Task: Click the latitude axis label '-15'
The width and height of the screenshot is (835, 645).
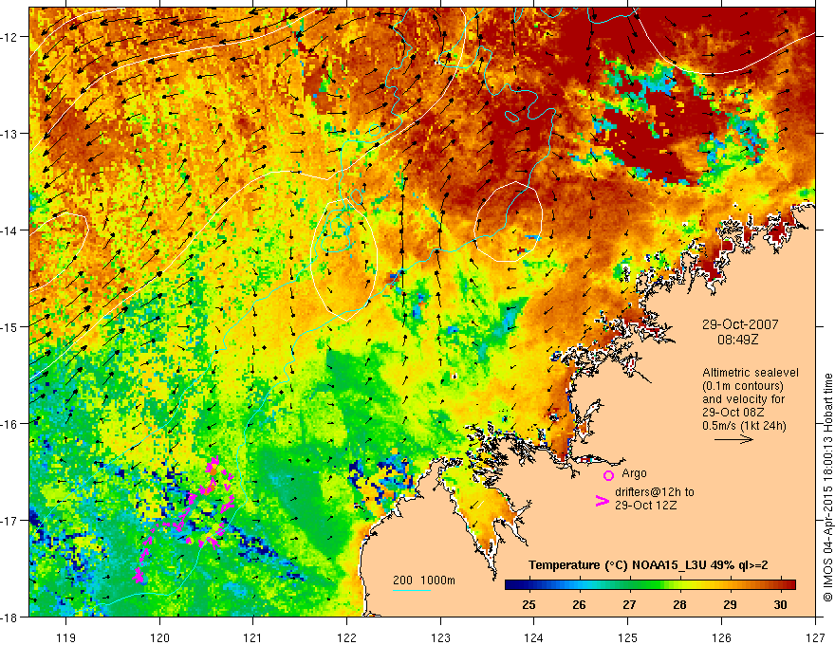Action: 9,326
